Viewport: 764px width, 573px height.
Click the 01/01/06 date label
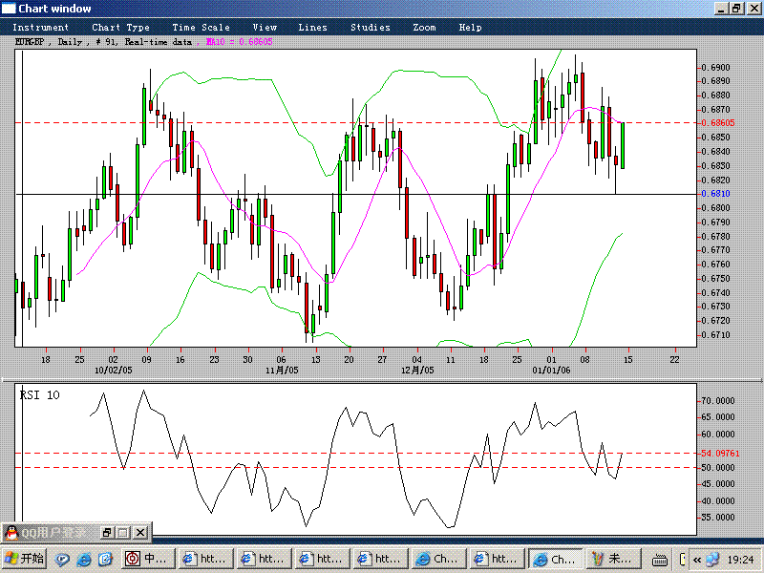click(551, 371)
